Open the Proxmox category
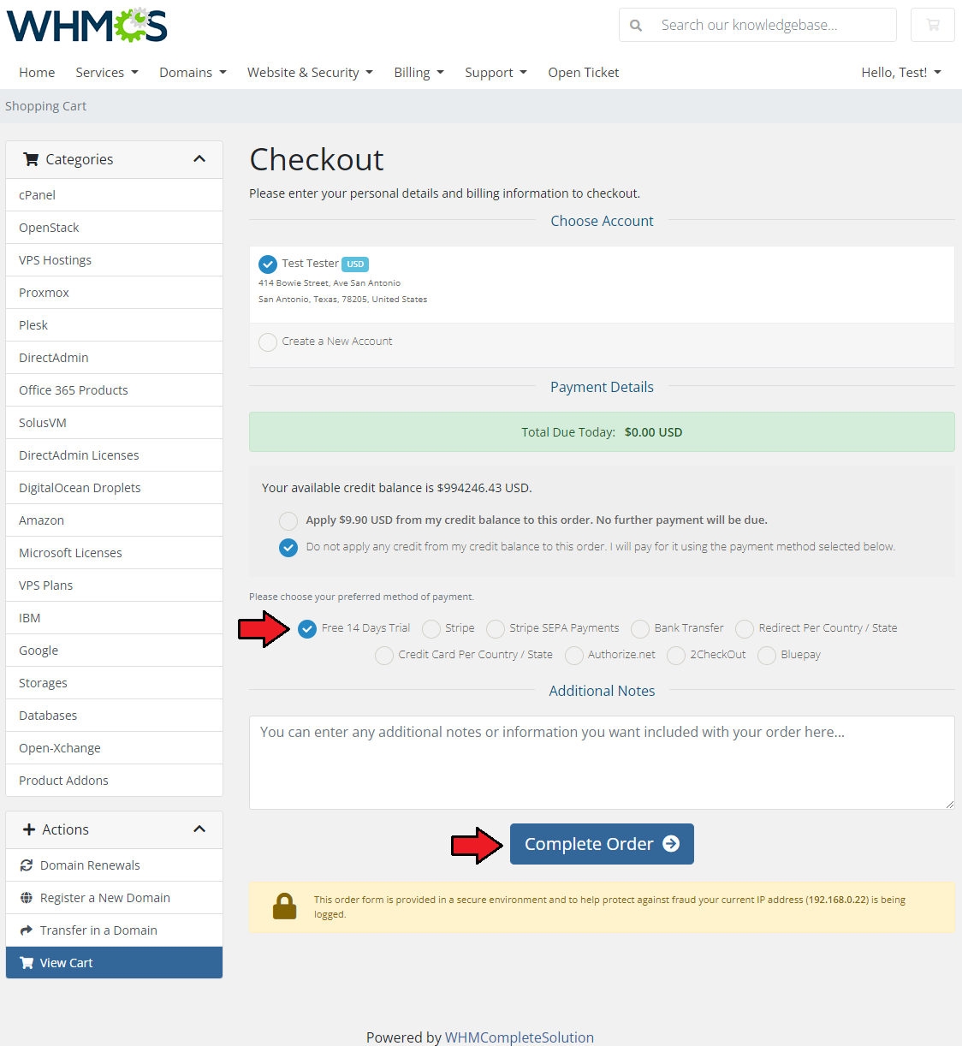962x1046 pixels. [x=114, y=293]
